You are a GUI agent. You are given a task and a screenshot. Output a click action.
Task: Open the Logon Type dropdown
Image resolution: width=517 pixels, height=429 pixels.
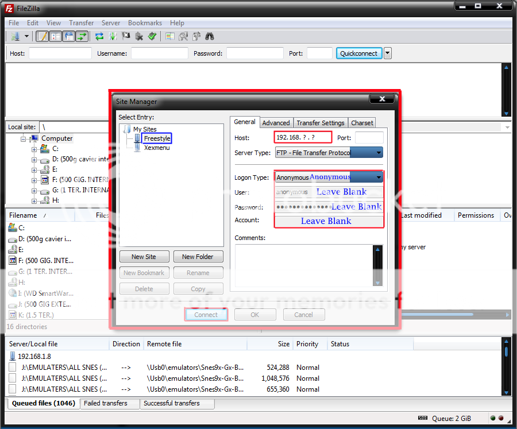(329, 177)
